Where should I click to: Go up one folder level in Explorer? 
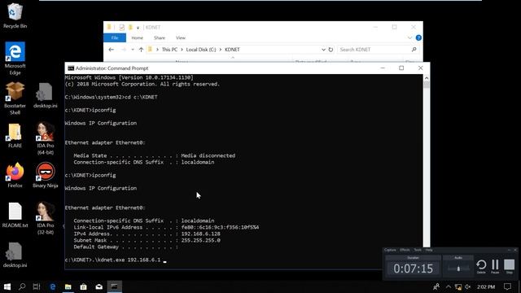141,50
